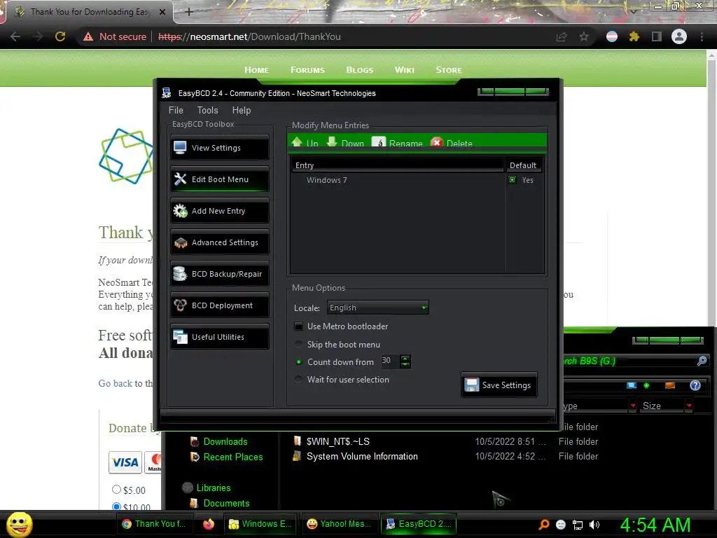Open a new browser tab
The height and width of the screenshot is (538, 717).
189,13
